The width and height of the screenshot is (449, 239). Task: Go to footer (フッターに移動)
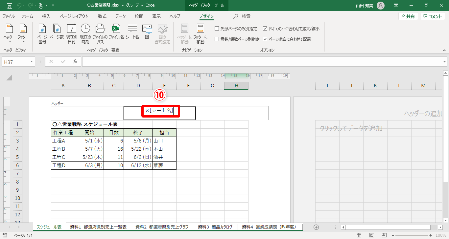[201, 34]
